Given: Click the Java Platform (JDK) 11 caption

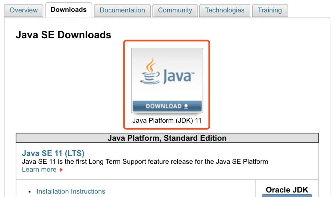Looking at the screenshot, I should click(167, 120).
